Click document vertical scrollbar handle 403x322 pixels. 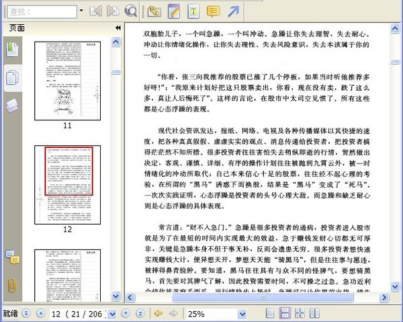coord(395,62)
